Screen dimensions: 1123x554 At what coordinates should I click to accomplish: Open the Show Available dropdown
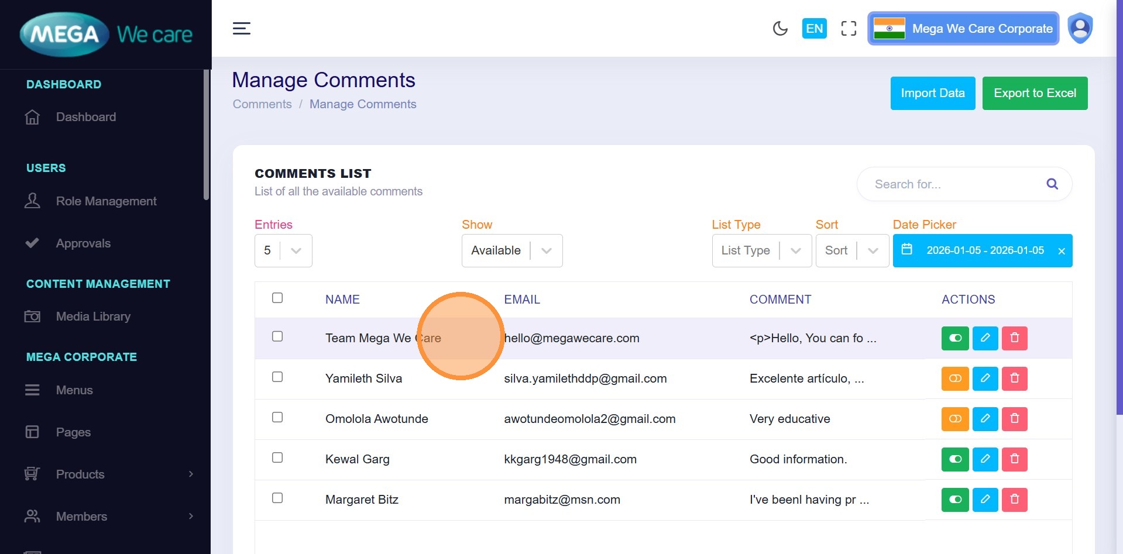point(511,250)
